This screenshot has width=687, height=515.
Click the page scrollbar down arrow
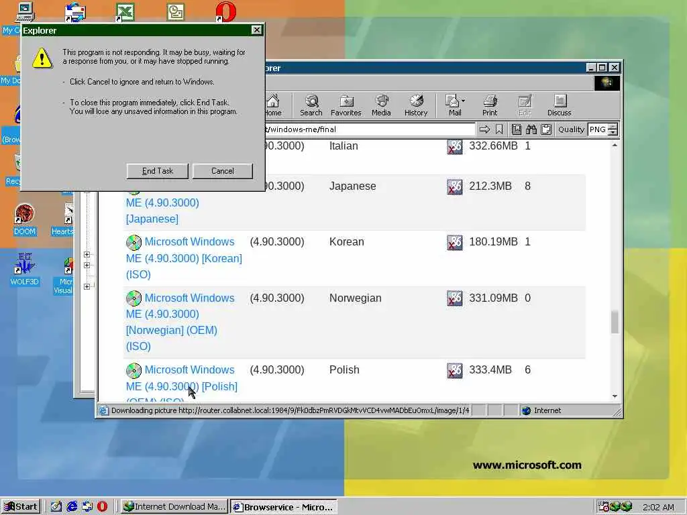pos(615,396)
